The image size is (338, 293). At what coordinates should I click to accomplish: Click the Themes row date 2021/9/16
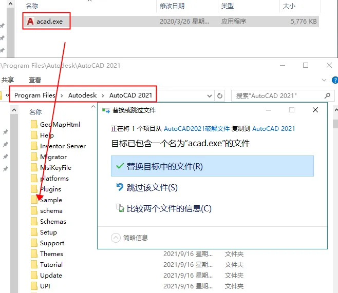(x=188, y=254)
